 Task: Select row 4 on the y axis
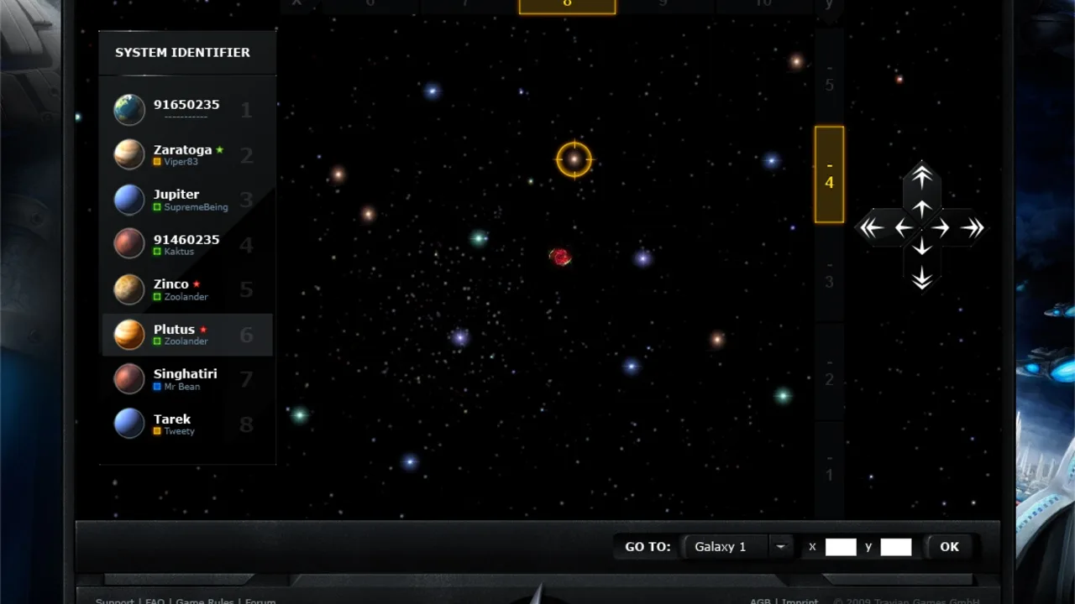click(829, 174)
